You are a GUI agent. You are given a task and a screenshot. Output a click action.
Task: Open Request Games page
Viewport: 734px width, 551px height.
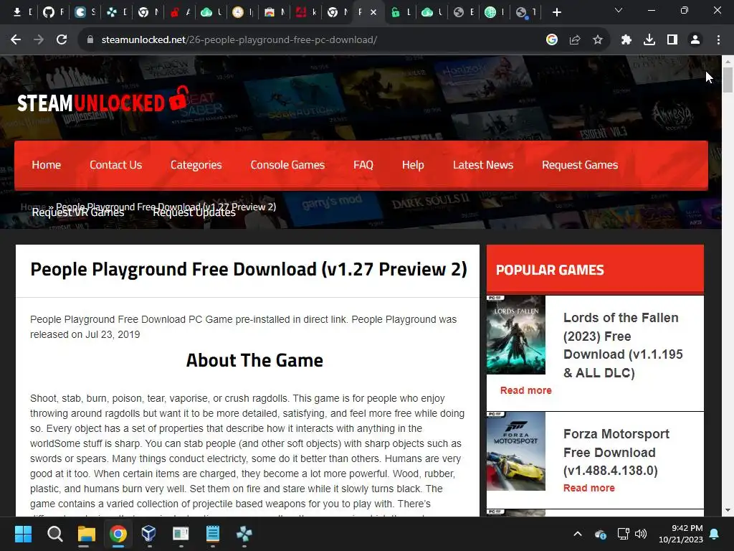(580, 165)
